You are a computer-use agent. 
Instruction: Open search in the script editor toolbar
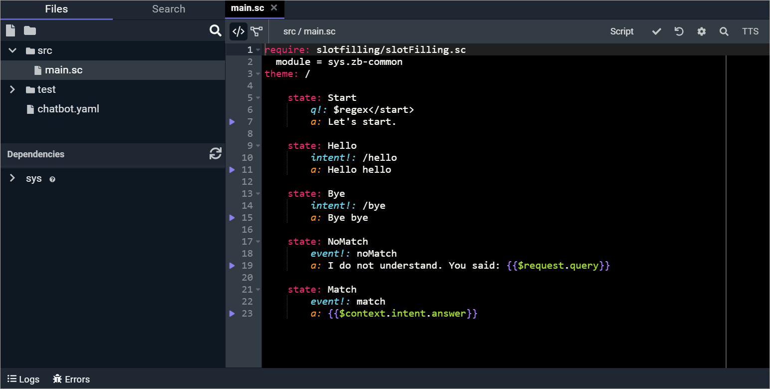point(724,31)
